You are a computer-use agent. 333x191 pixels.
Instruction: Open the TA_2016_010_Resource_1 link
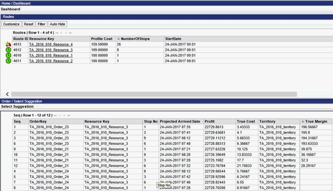51,55
